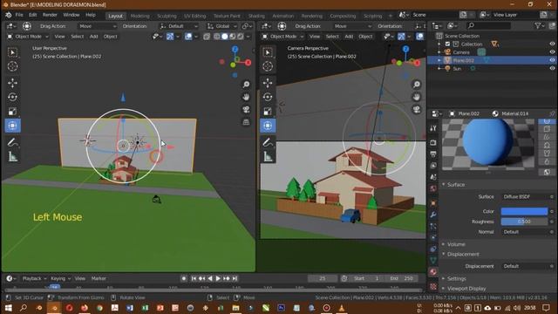Open Object Mode dropdown in left viewport

(28, 37)
